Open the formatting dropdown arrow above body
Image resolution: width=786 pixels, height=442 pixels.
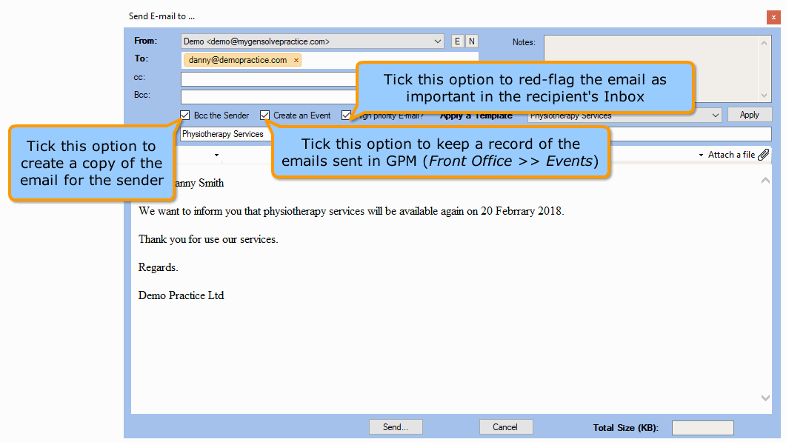click(x=217, y=155)
